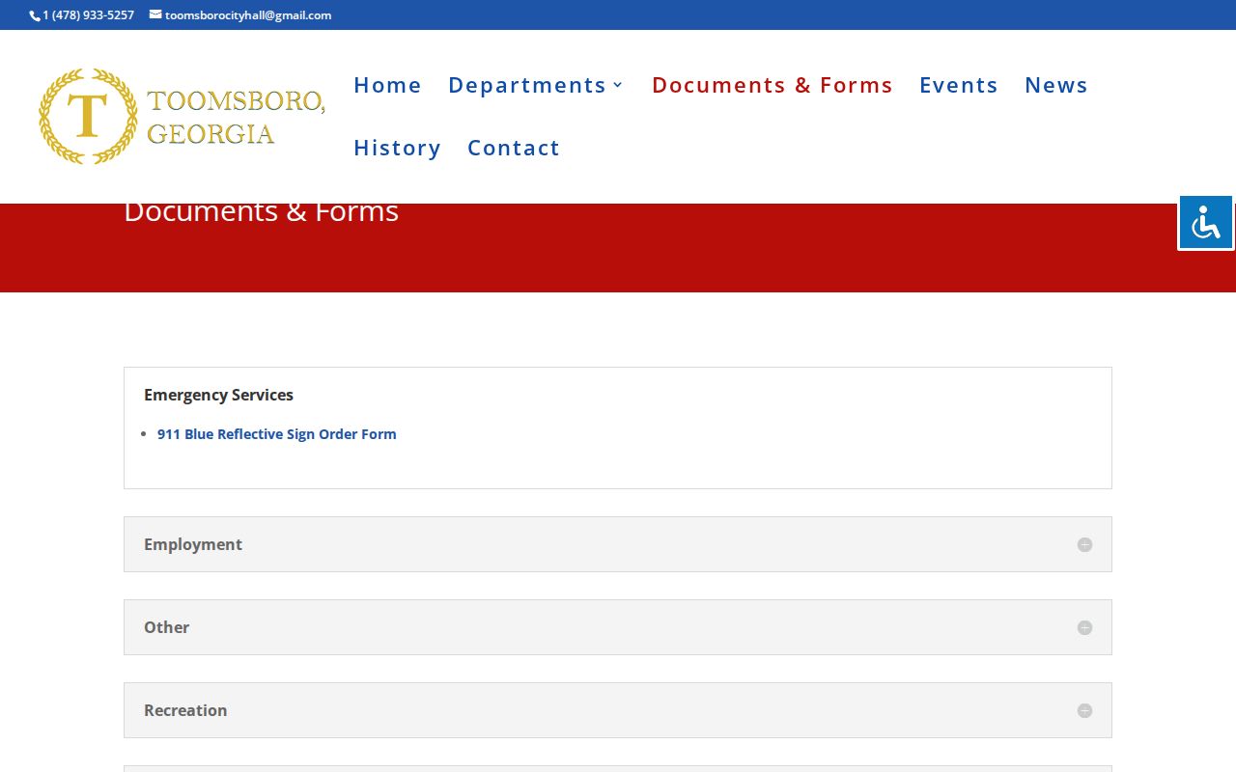Open the News menu item
Viewport: 1236px width, 772px height.
1056,85
